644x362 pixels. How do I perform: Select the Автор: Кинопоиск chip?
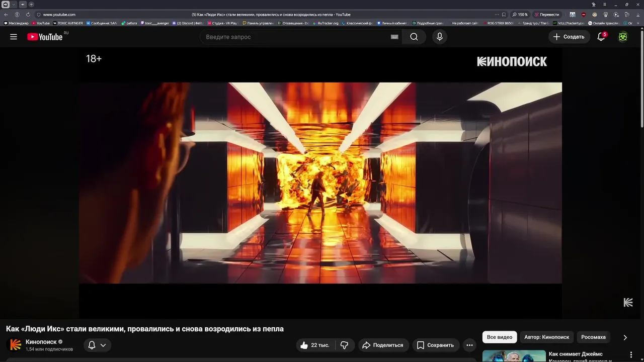pos(547,337)
